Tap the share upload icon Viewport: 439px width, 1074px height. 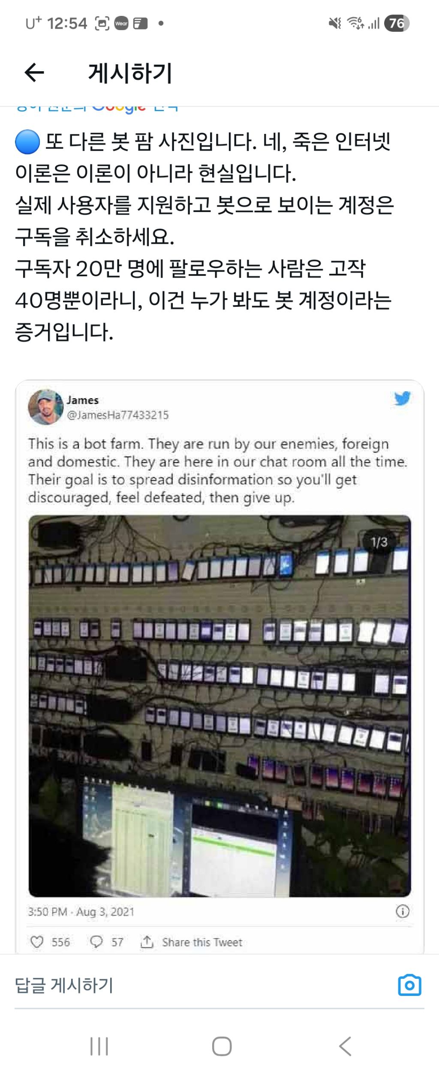point(147,942)
